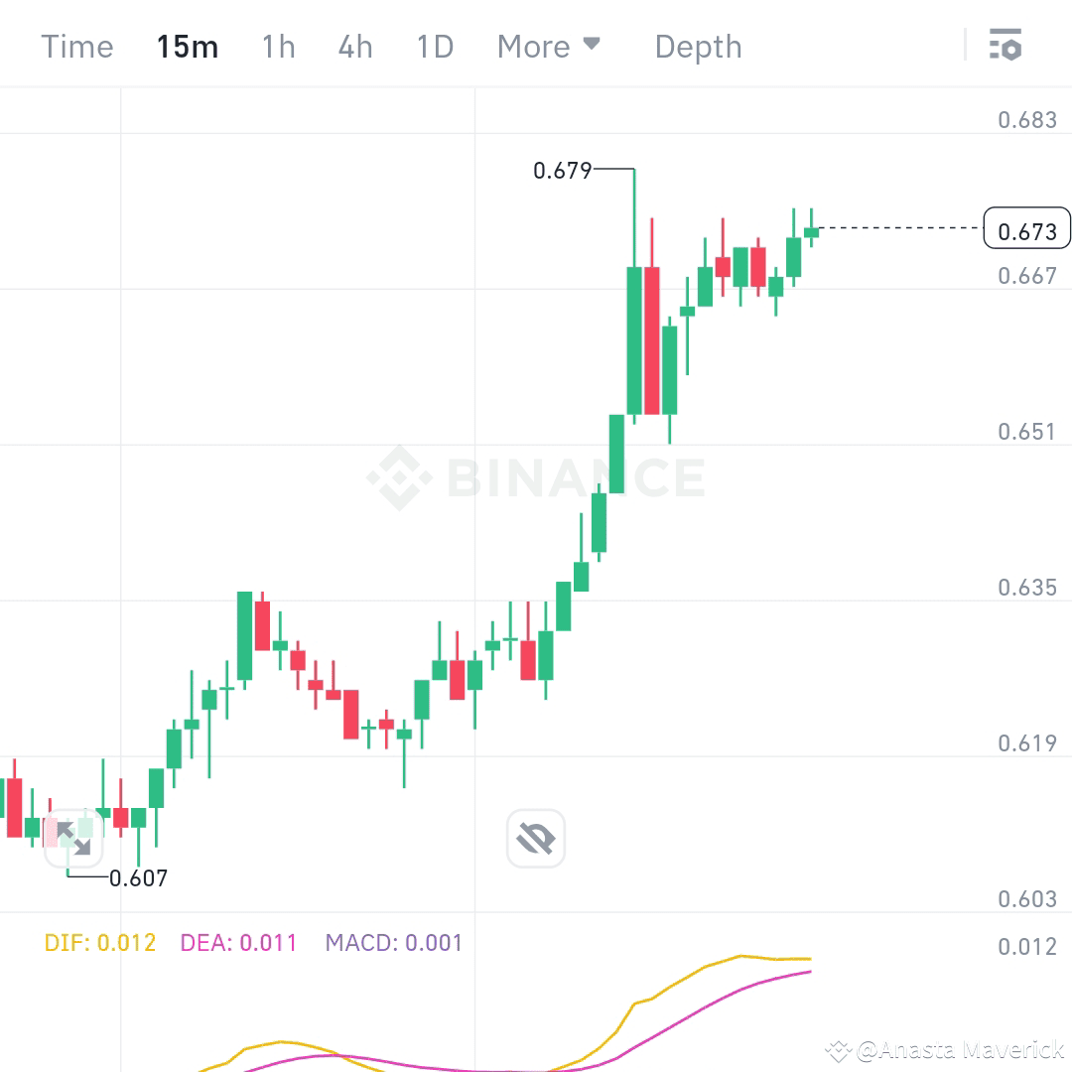
Task: Click the high price marker 0.679
Action: tap(563, 171)
